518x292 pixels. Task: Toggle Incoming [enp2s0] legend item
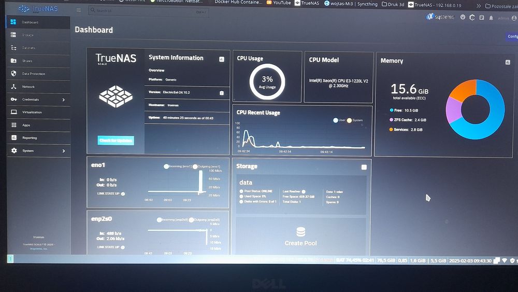172,219
